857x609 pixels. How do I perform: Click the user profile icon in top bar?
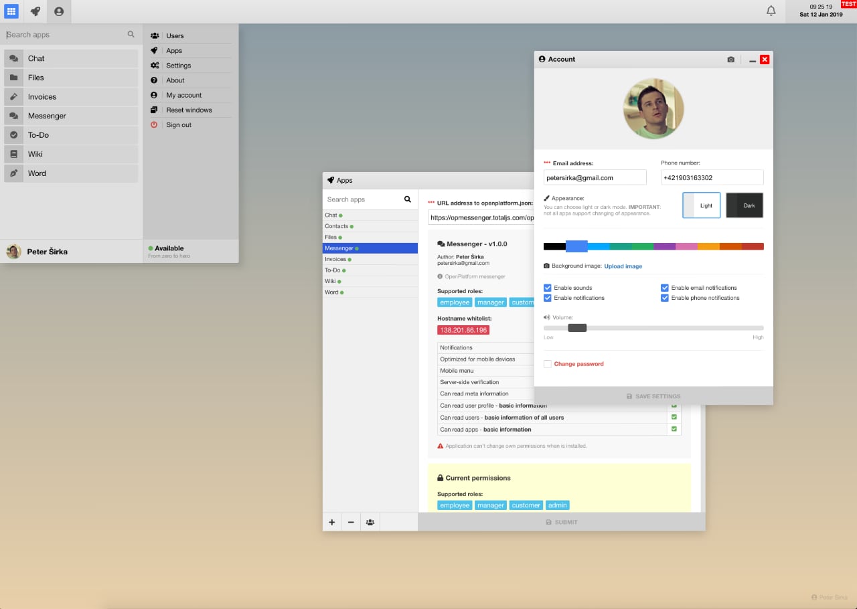click(59, 11)
